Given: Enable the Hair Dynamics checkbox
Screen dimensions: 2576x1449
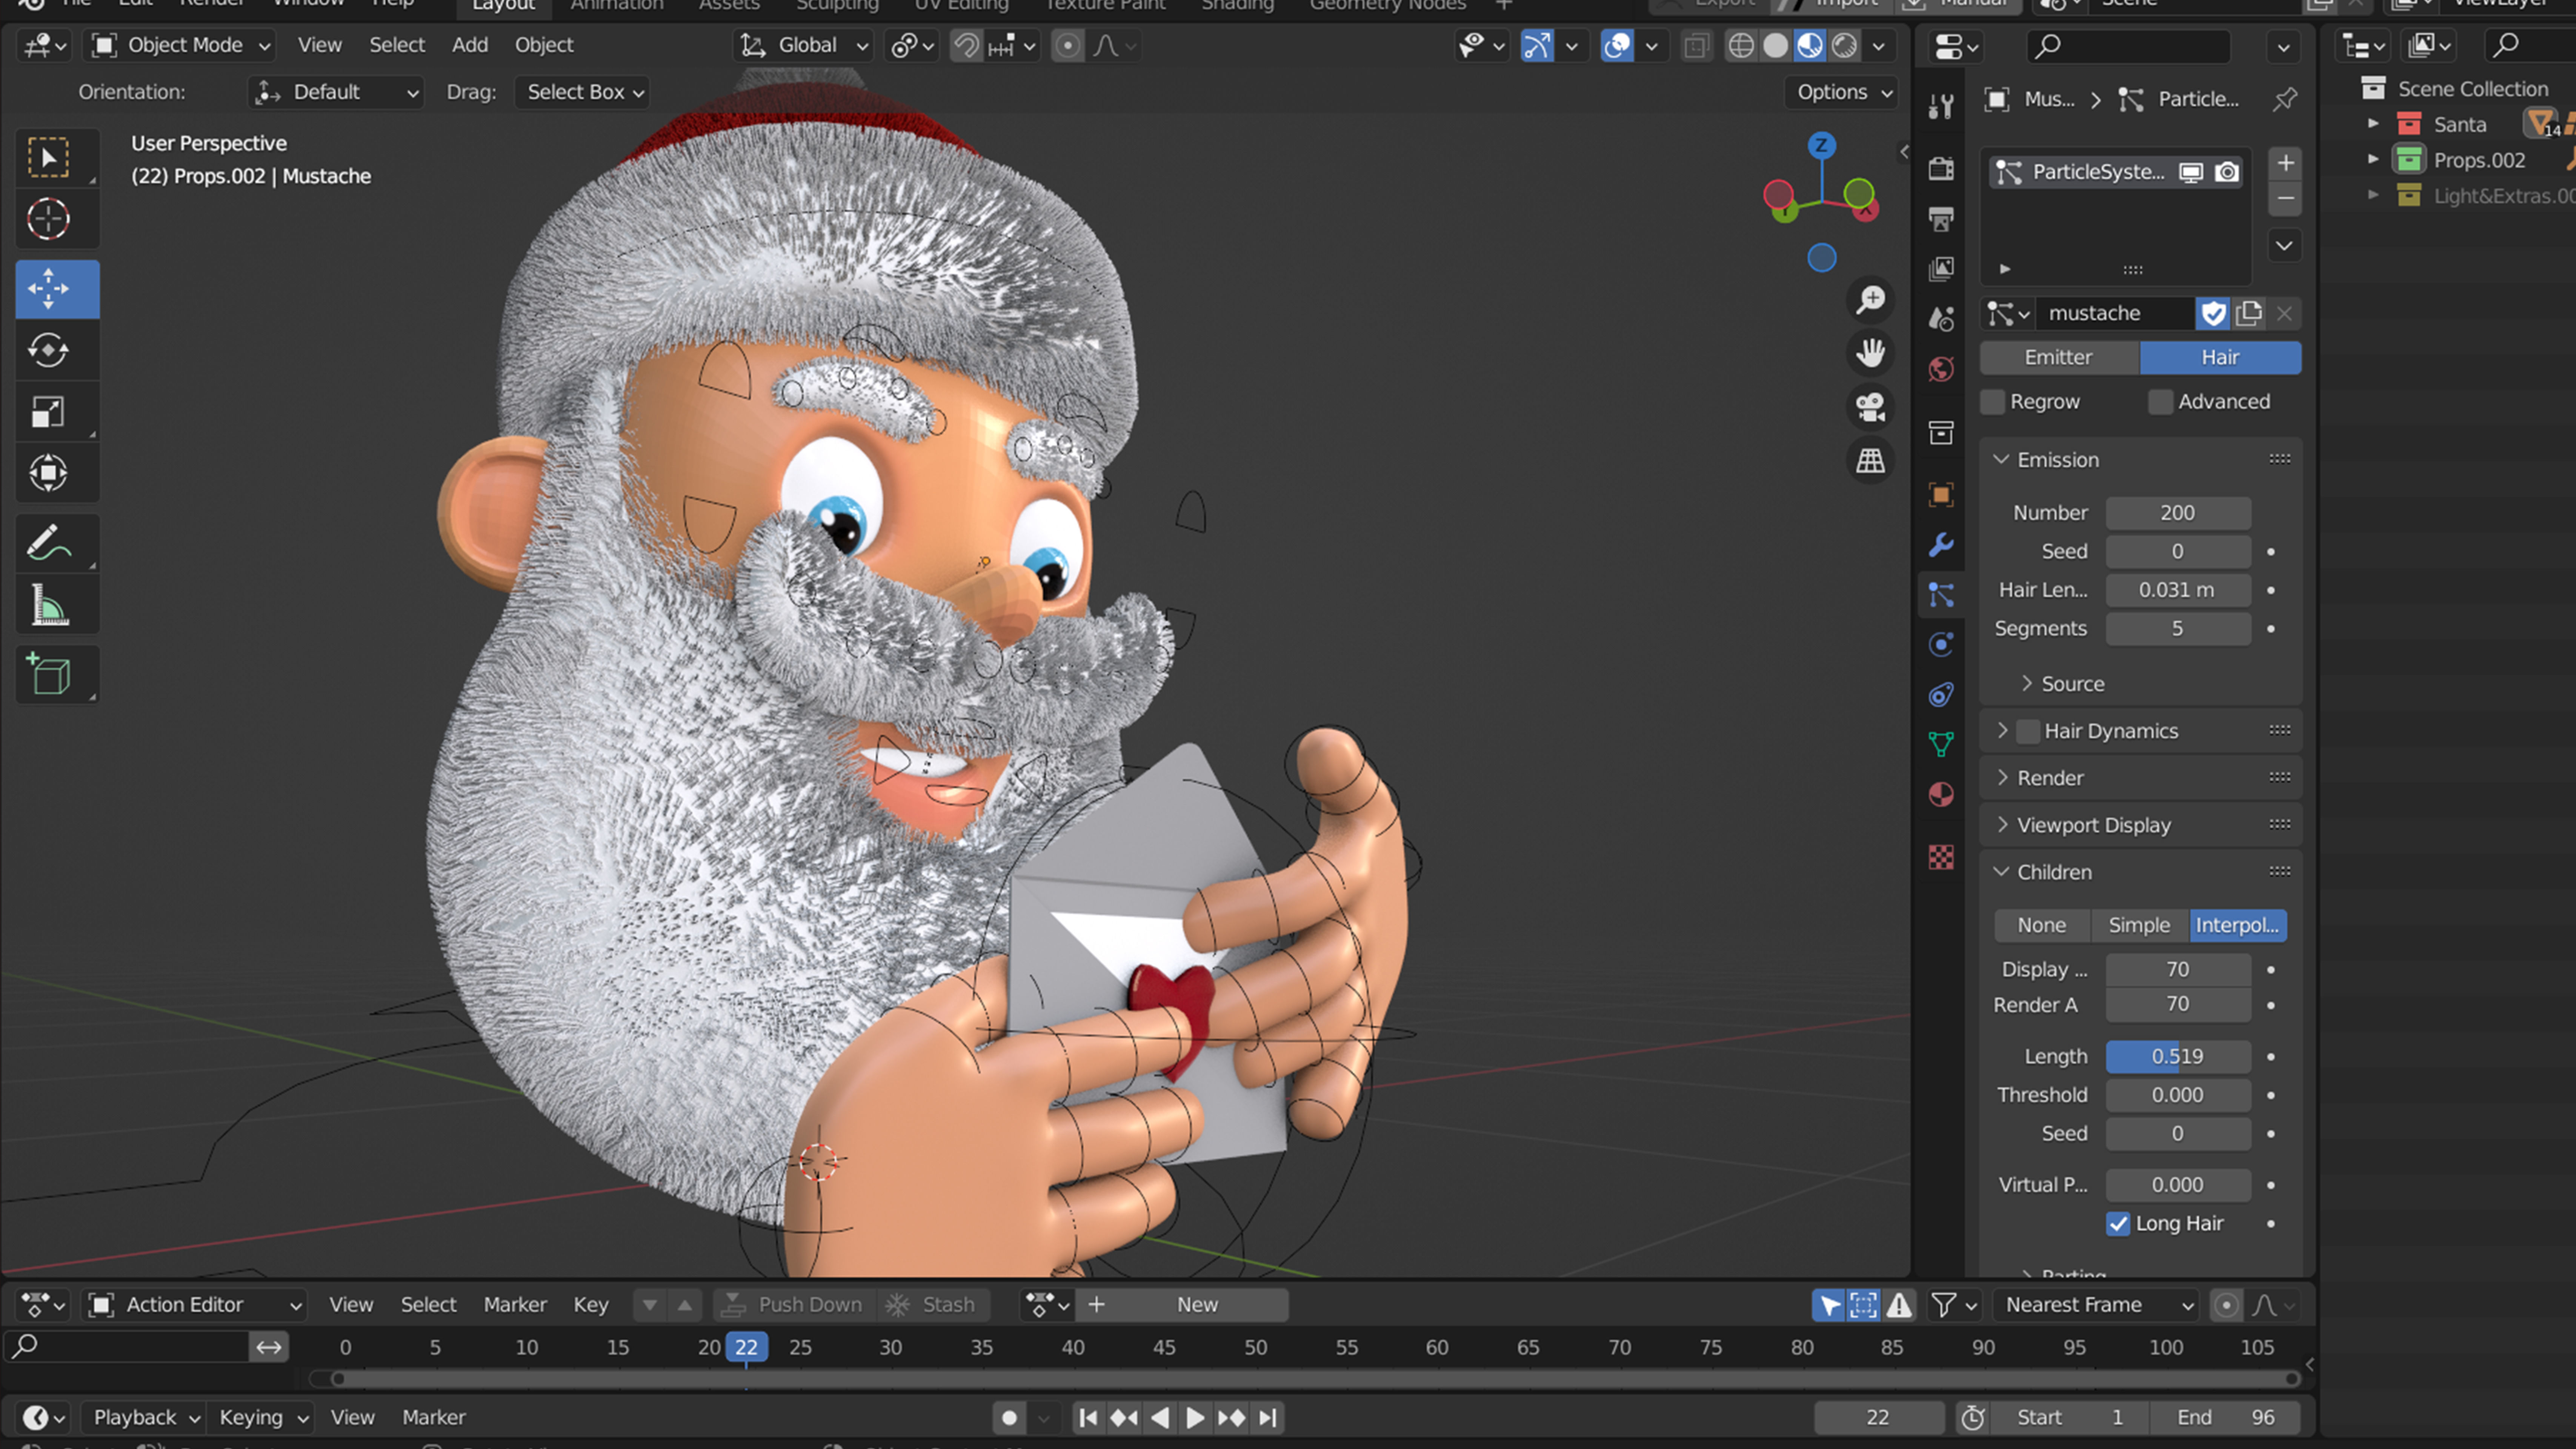Looking at the screenshot, I should [x=2028, y=731].
